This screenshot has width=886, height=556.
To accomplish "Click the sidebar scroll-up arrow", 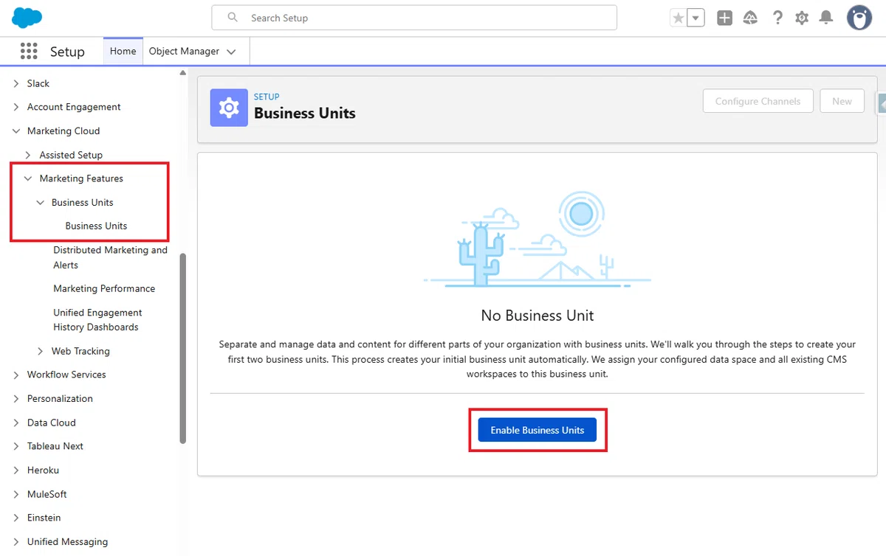I will click(183, 72).
